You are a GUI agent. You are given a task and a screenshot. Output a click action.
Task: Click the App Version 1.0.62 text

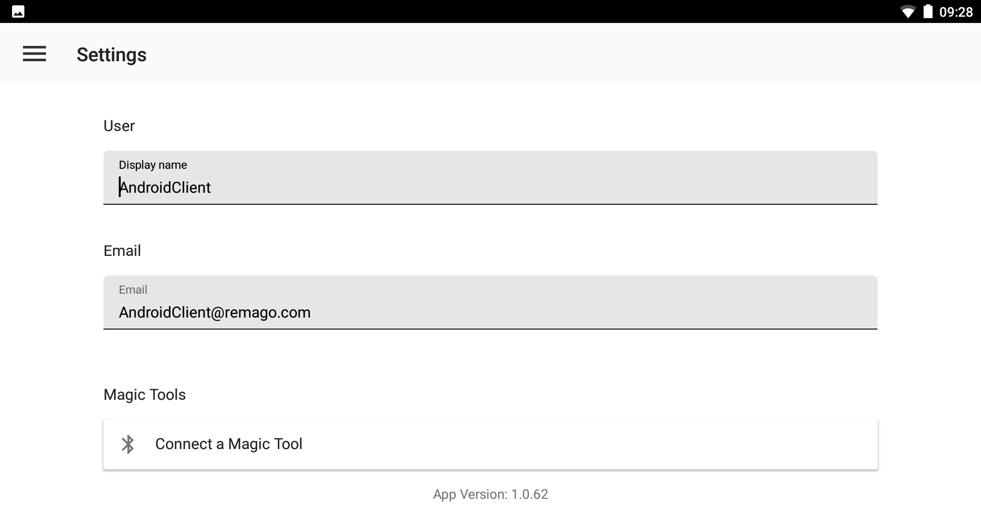pyautogui.click(x=490, y=494)
